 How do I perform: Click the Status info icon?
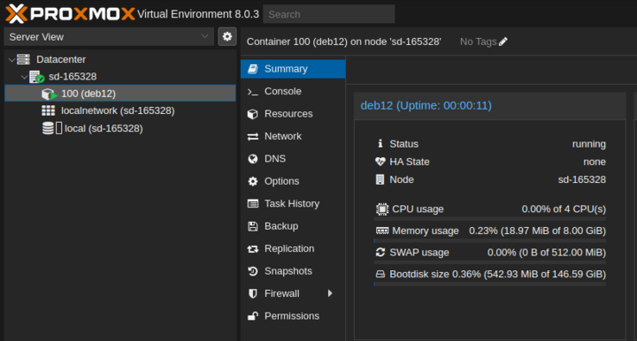(x=380, y=143)
